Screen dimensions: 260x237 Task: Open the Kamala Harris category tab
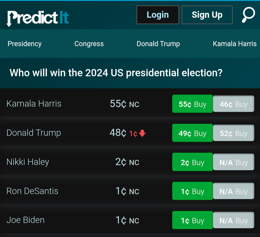coord(234,44)
